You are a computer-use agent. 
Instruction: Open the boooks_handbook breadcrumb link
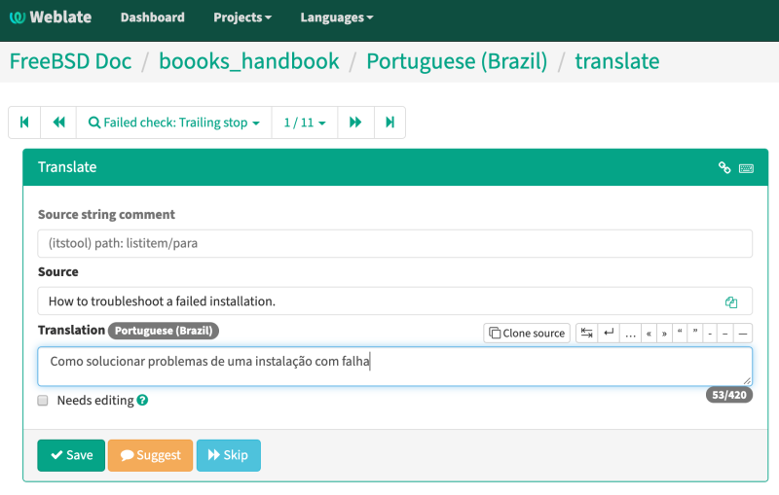249,61
